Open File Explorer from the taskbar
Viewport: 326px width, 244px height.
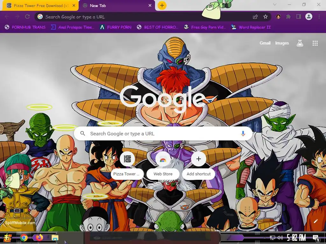tap(55, 238)
